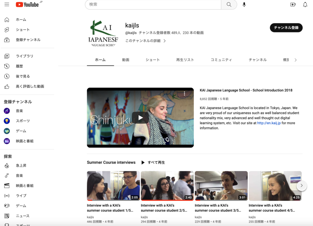Switch to the チャンネル tab
Screen dimensions: 313x226
257,60
